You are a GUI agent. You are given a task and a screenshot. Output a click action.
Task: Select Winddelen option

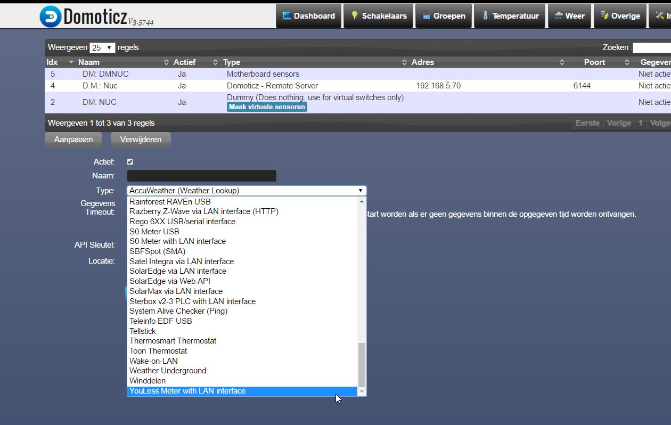(x=242, y=381)
